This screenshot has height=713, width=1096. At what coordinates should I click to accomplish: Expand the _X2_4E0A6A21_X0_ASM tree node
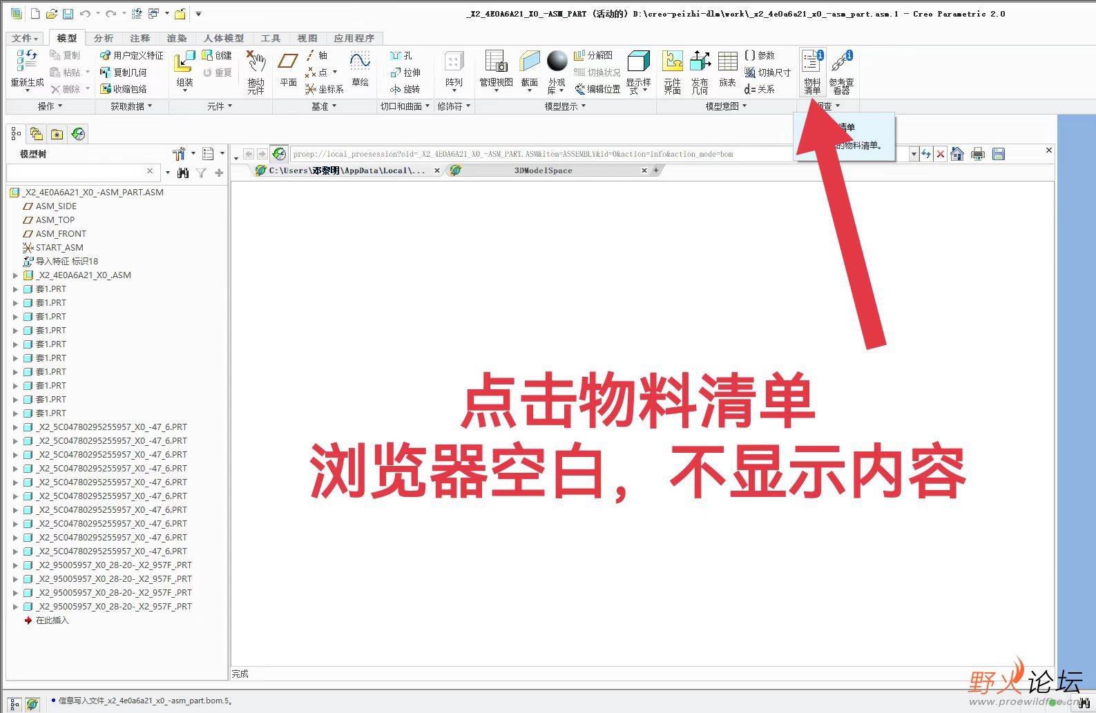(x=15, y=275)
